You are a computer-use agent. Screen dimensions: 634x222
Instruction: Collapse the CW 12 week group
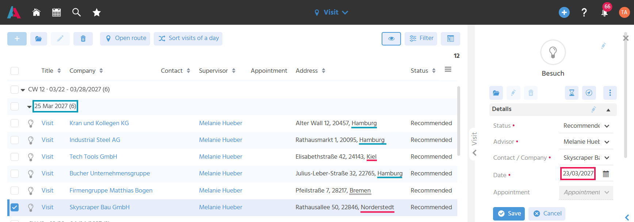[23, 90]
